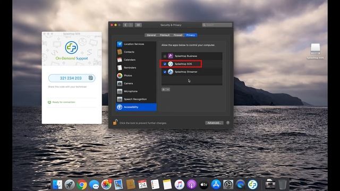Open Reminders app in the Dock
This screenshot has height=191, width=340.
coord(155,185)
